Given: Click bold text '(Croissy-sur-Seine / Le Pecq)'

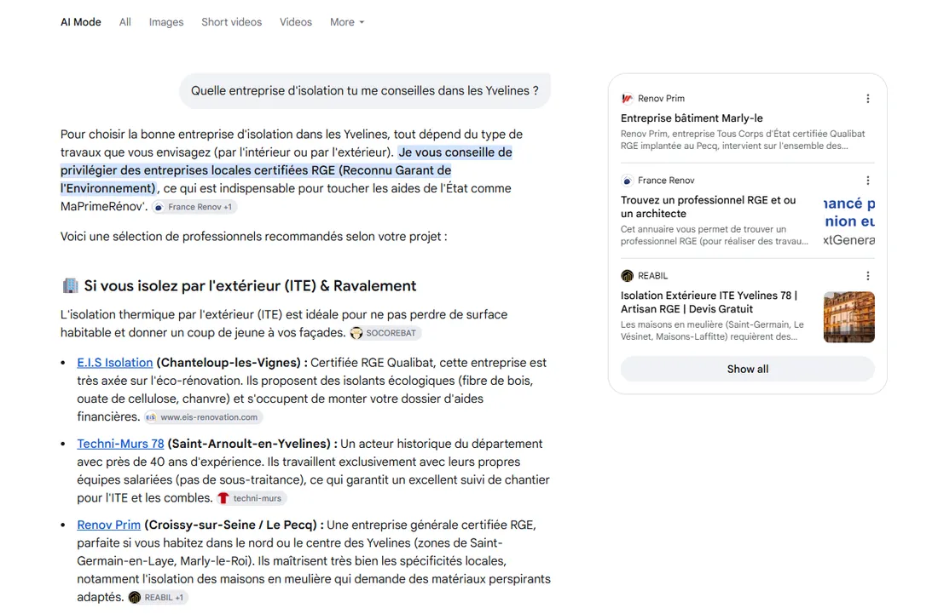Looking at the screenshot, I should (230, 525).
